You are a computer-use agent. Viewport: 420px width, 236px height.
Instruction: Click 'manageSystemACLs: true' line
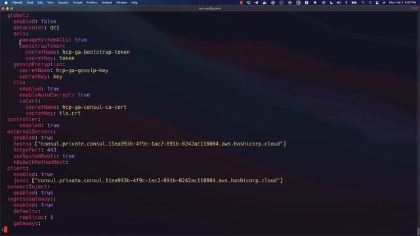pos(53,40)
